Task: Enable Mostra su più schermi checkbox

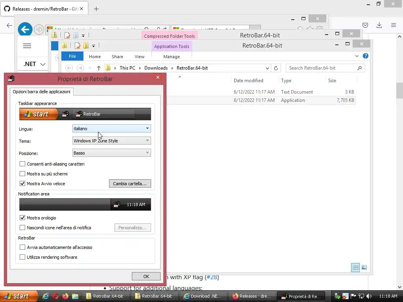Action: (x=22, y=174)
